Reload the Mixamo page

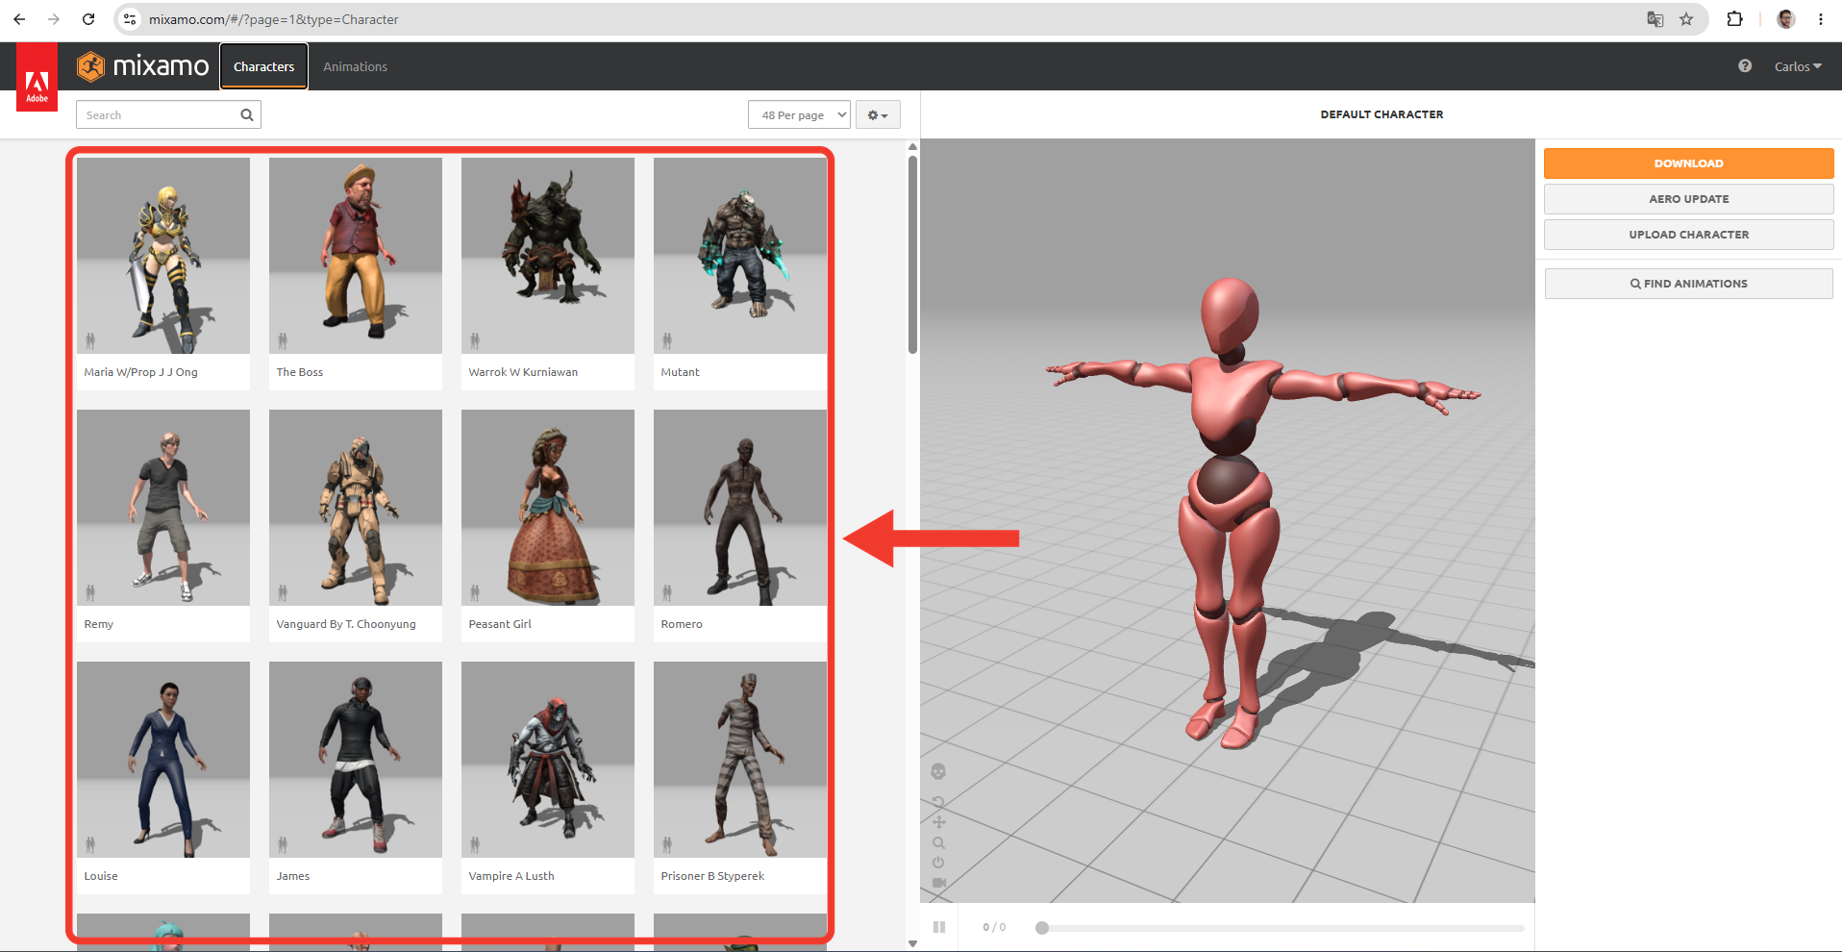click(x=88, y=19)
